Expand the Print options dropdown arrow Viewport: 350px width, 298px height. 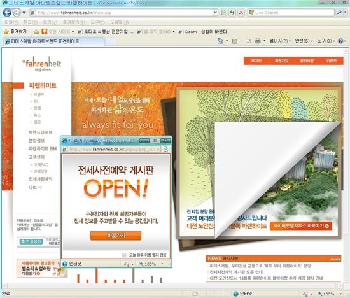[x=264, y=41]
